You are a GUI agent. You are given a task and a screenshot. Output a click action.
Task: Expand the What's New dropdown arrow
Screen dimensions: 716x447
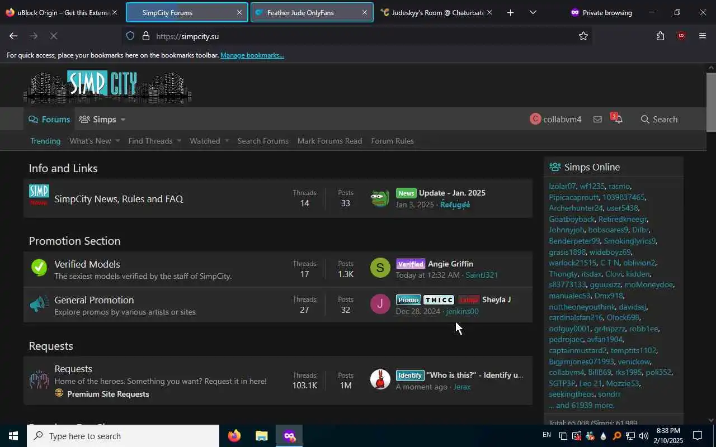click(x=117, y=141)
